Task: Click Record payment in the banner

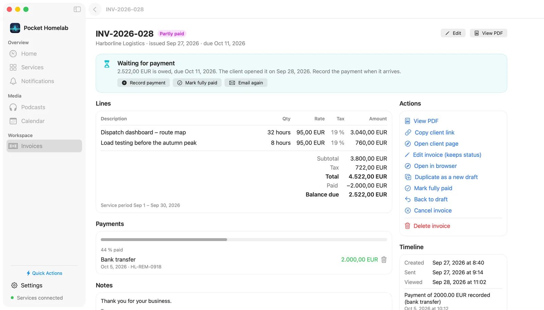Action: click(143, 83)
